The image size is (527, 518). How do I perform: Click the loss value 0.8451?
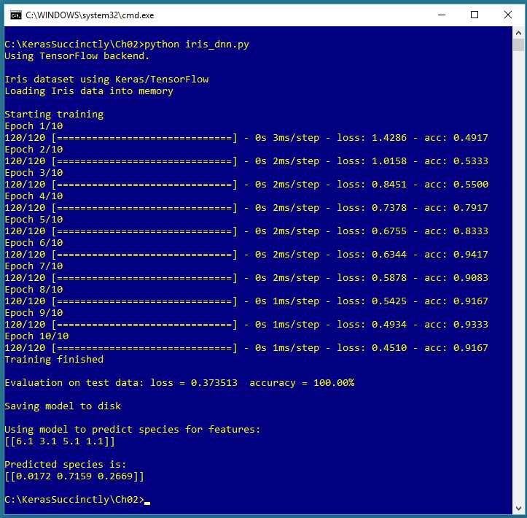389,185
